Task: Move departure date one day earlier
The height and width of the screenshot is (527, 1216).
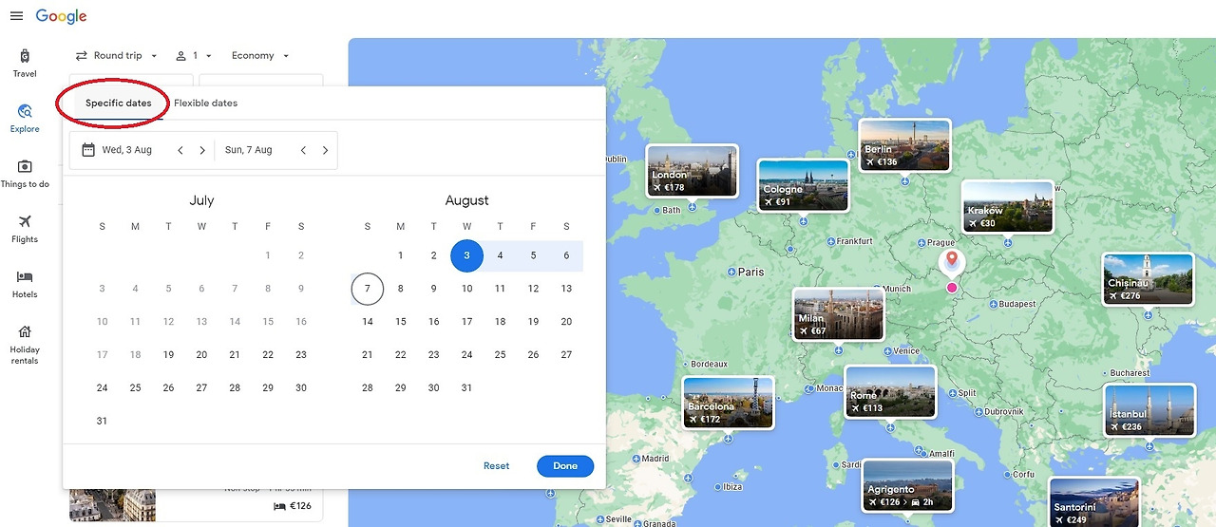Action: coord(180,150)
